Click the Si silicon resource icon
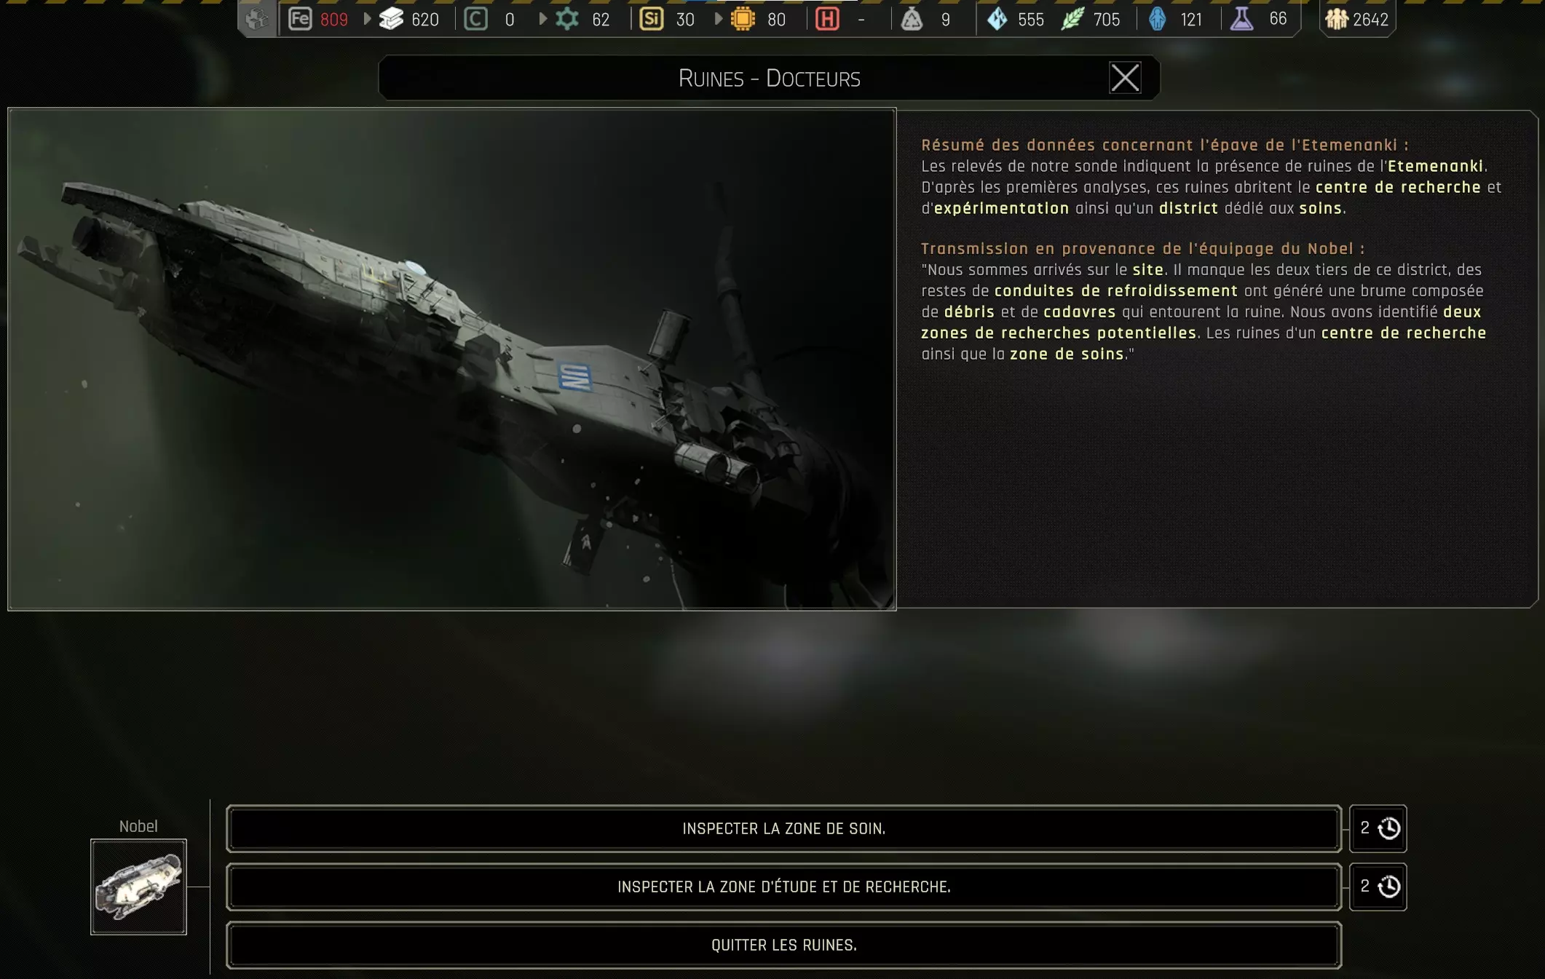The height and width of the screenshot is (979, 1545). click(651, 19)
